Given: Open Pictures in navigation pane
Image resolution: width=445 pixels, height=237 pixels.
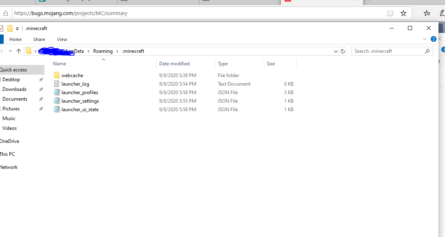Looking at the screenshot, I should coord(11,109).
